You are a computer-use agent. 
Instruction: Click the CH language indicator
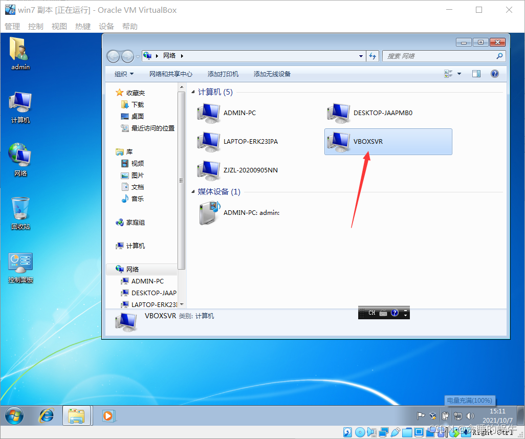(371, 313)
